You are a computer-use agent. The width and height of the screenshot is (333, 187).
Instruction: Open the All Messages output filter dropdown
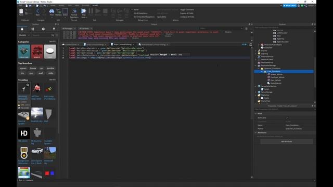coord(69,29)
